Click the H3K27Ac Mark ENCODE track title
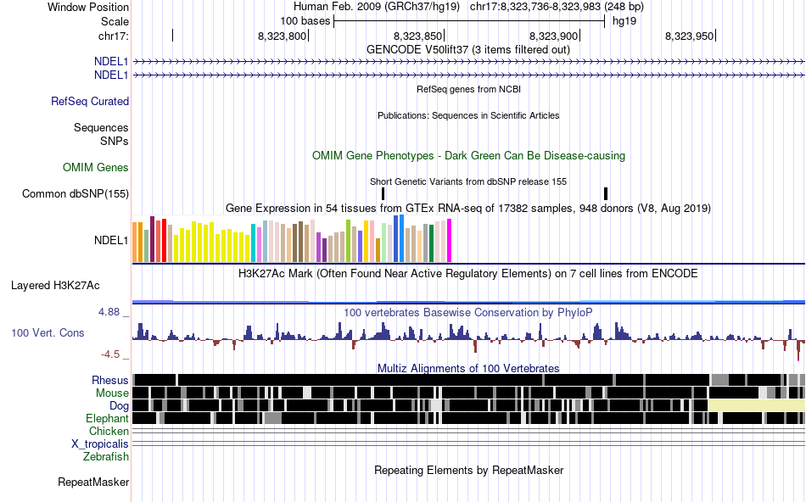Image resolution: width=806 pixels, height=502 pixels. pos(467,273)
